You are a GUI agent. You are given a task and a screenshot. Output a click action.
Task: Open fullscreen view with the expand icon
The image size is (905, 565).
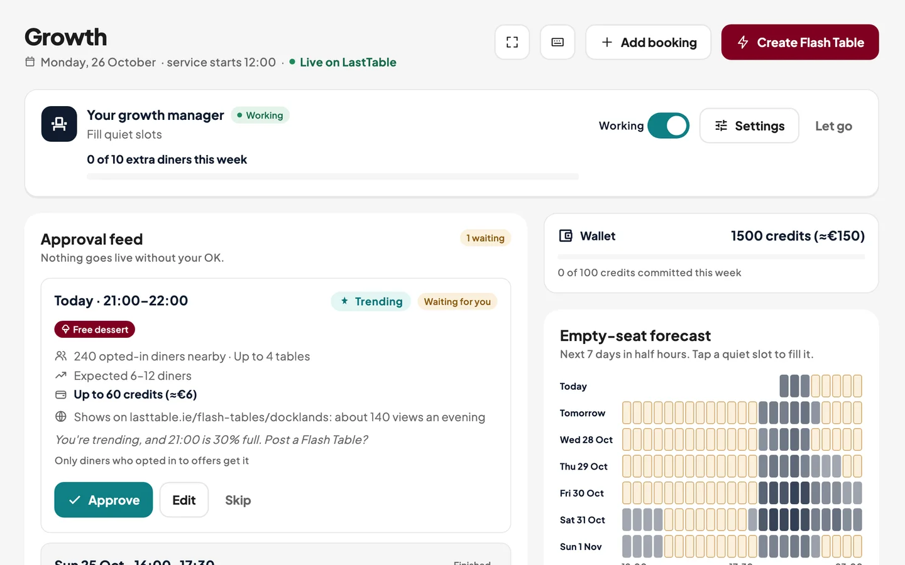[x=512, y=42]
